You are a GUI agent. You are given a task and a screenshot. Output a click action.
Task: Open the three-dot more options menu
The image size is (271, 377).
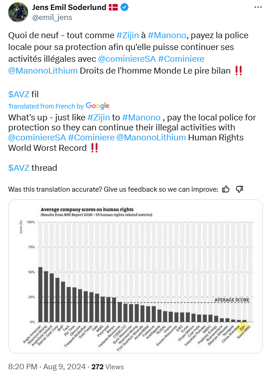click(258, 7)
